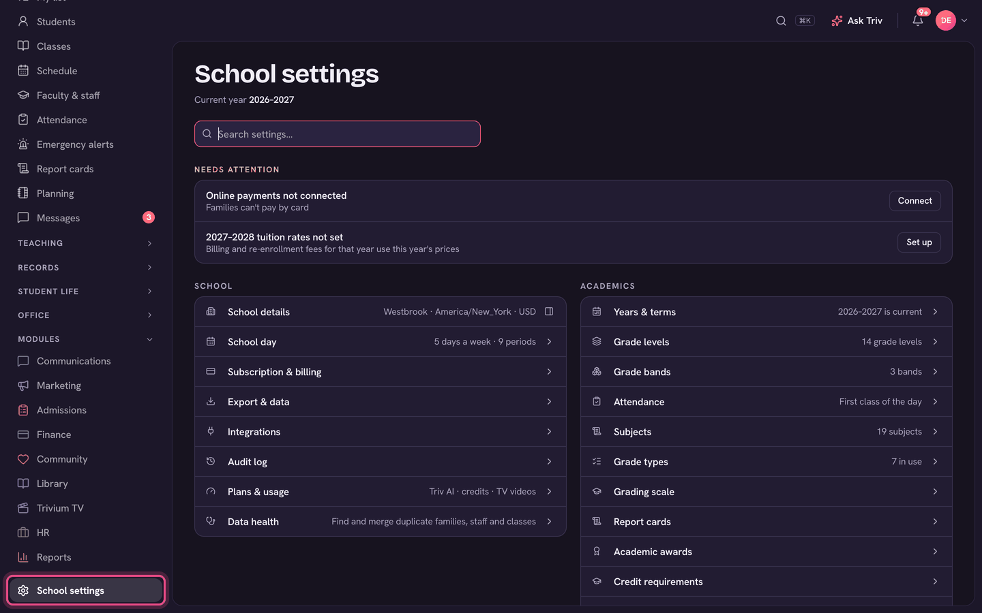Open the Data health settings row

pos(381,522)
